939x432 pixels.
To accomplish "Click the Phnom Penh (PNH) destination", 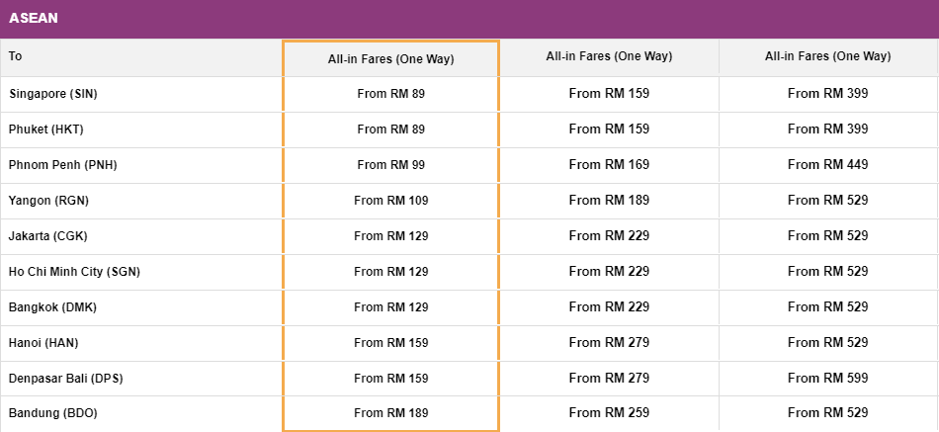I will 63,165.
